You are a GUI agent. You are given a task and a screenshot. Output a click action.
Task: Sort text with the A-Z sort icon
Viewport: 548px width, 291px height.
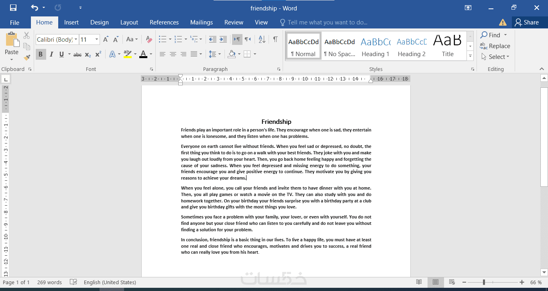click(262, 39)
